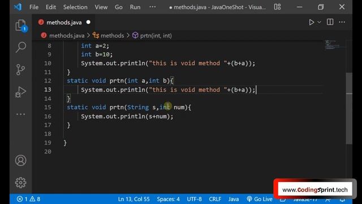Start Go Live server
Screen dimensions: 362x204
260,199
